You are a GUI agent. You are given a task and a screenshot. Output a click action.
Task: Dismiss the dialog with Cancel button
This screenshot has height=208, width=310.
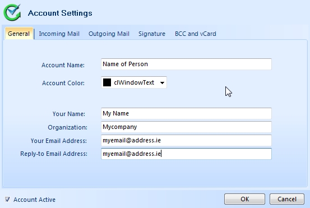click(x=287, y=199)
